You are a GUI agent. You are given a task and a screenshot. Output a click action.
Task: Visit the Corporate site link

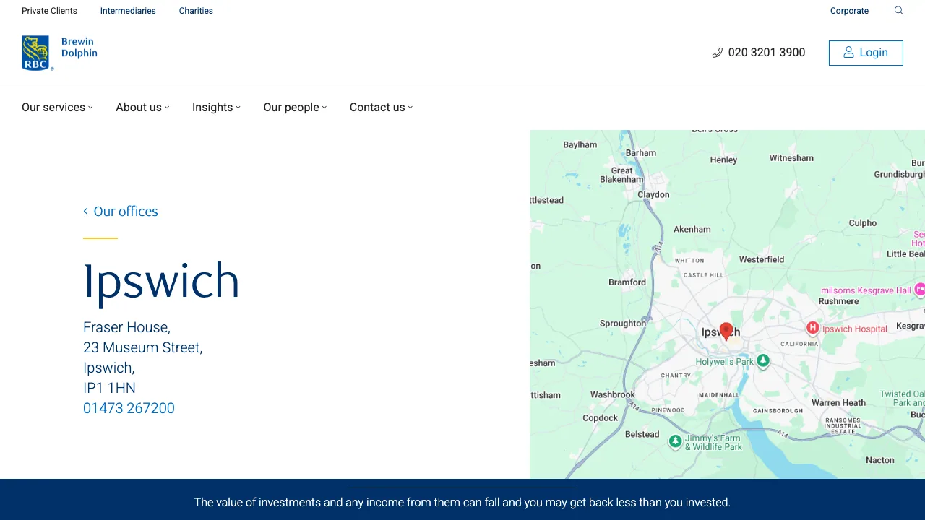[x=849, y=11]
